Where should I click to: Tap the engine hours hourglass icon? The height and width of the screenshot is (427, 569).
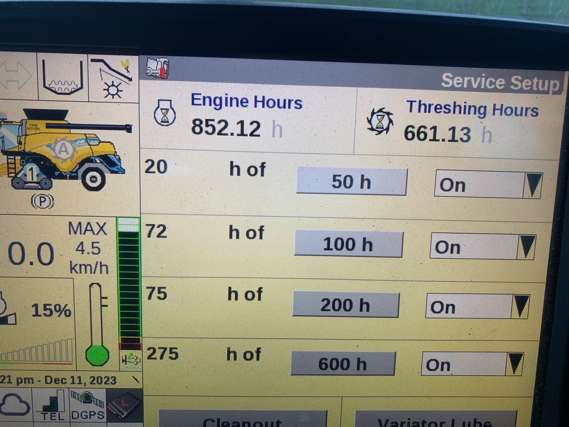click(x=165, y=115)
